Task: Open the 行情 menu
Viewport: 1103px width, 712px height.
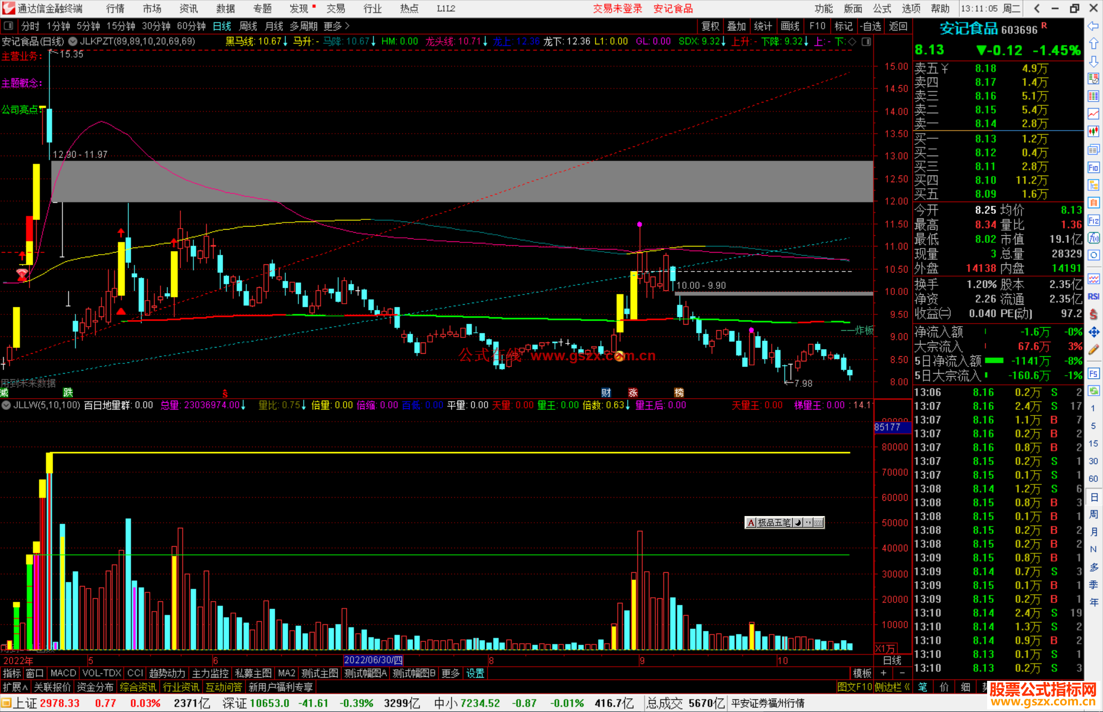Action: click(x=115, y=9)
